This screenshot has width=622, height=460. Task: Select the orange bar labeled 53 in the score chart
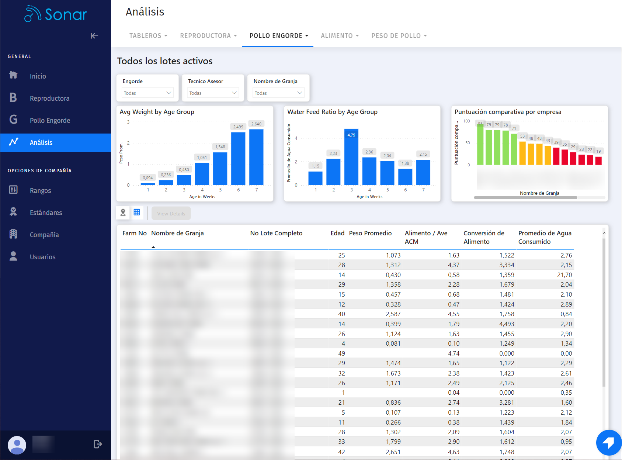pos(522,153)
